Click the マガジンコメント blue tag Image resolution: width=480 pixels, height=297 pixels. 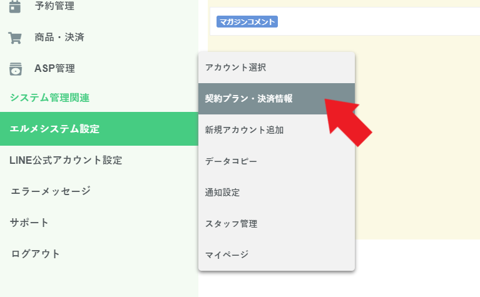pyautogui.click(x=247, y=22)
